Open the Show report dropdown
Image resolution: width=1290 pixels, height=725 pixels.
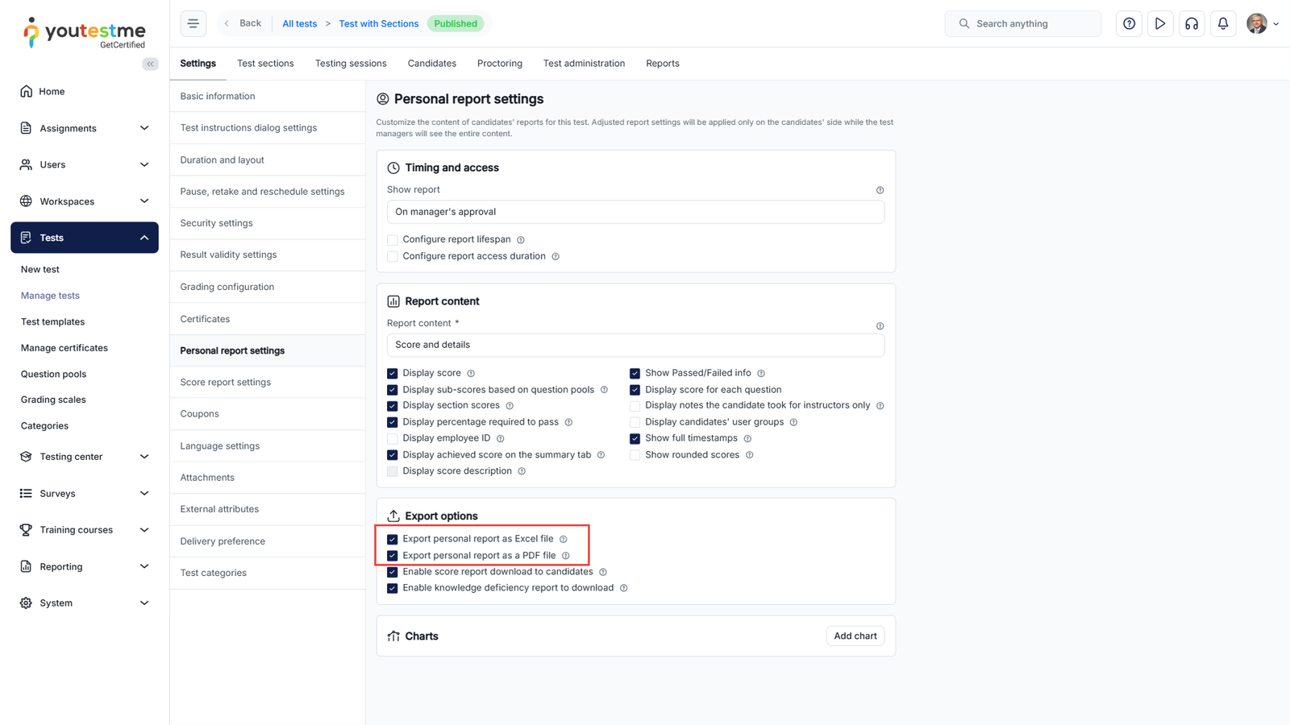click(635, 212)
